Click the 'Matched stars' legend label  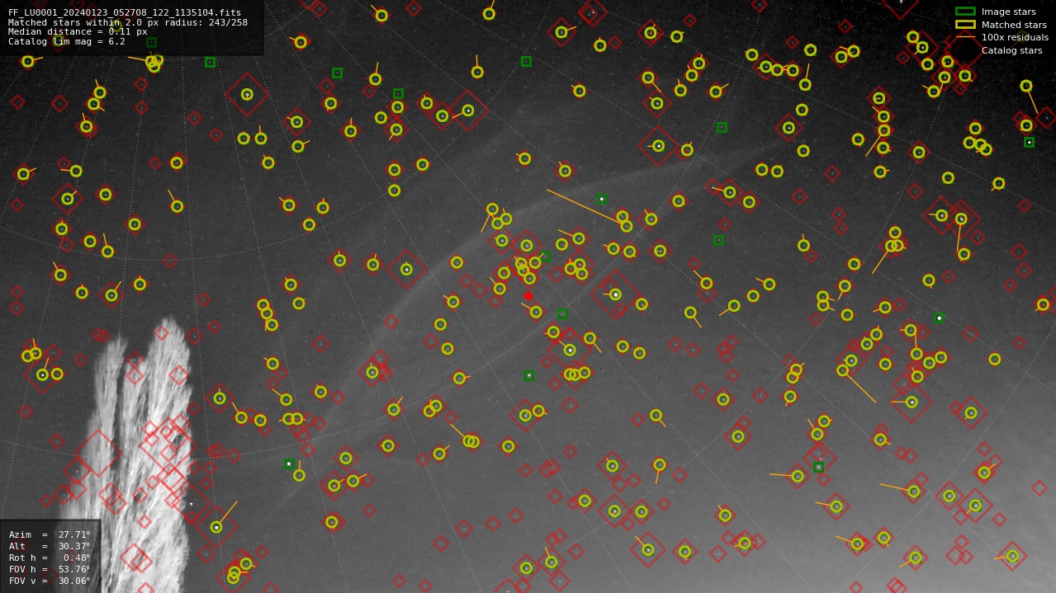click(1014, 25)
